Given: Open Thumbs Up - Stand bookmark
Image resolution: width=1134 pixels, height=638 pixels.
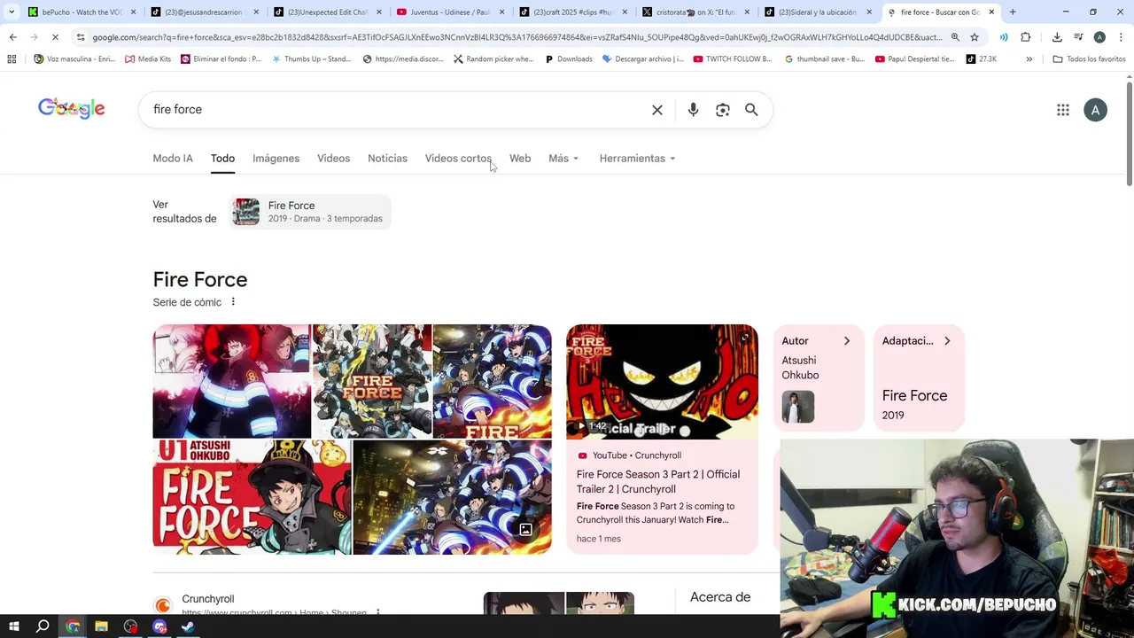Looking at the screenshot, I should tap(311, 58).
